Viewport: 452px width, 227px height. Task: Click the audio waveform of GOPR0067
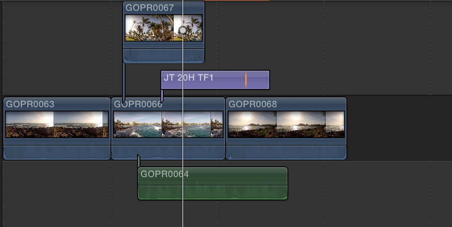click(x=164, y=56)
